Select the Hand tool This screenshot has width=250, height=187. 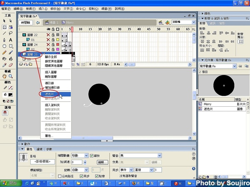click(x=4, y=76)
